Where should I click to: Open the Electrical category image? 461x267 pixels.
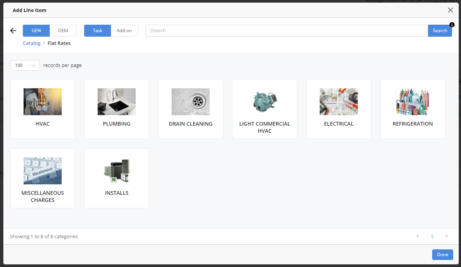click(339, 102)
